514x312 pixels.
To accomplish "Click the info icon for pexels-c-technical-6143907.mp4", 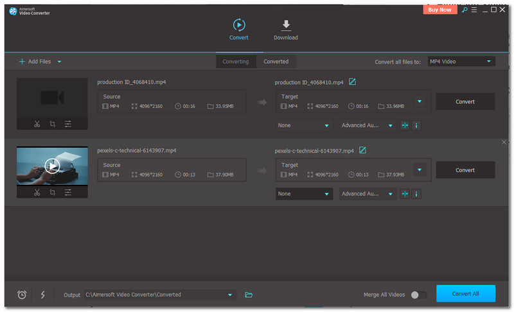I will pyautogui.click(x=416, y=194).
